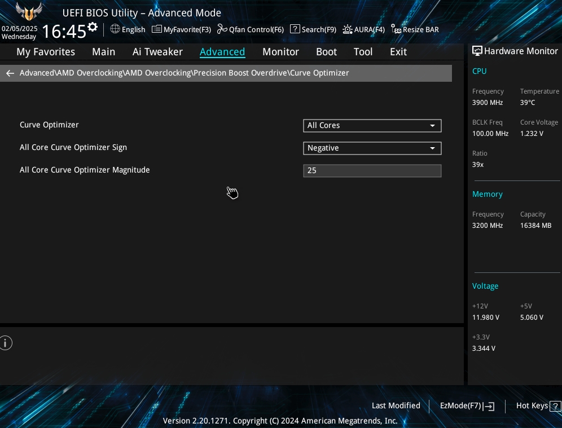The image size is (562, 428).
Task: Open MyFavorite(F3) list icon
Action: tap(157, 29)
